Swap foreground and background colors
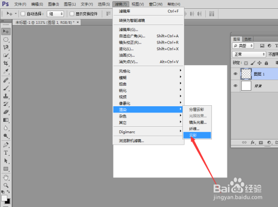This screenshot has height=207, width=278. pyautogui.click(x=8, y=192)
